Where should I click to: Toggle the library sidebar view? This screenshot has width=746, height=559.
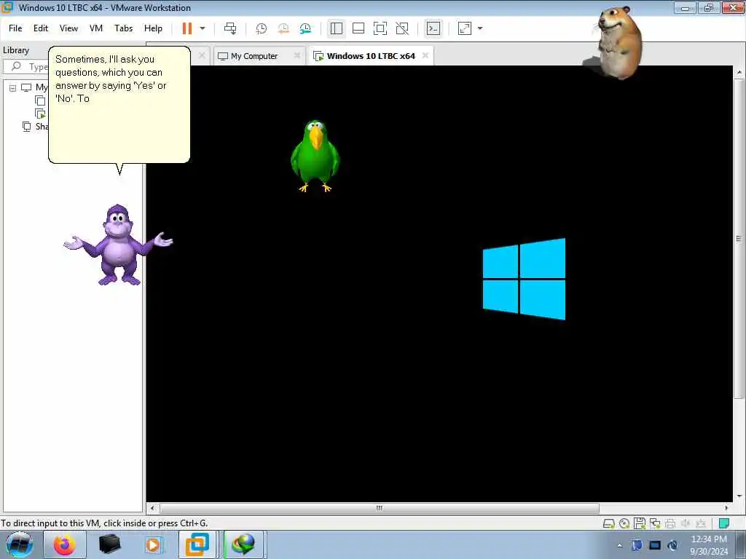(x=337, y=28)
